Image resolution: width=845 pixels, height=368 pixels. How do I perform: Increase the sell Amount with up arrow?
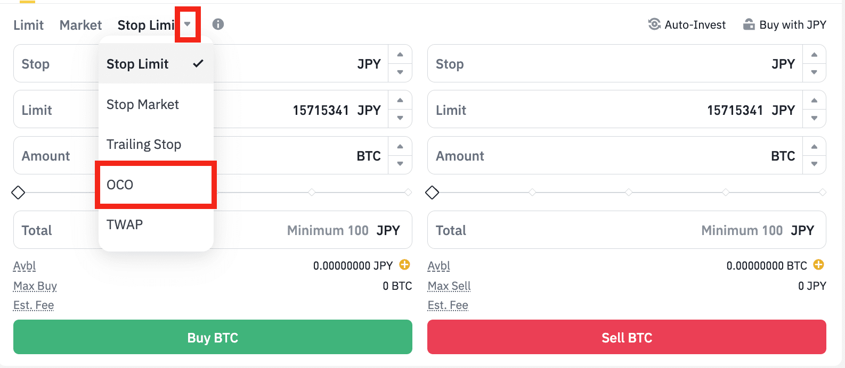pyautogui.click(x=814, y=147)
